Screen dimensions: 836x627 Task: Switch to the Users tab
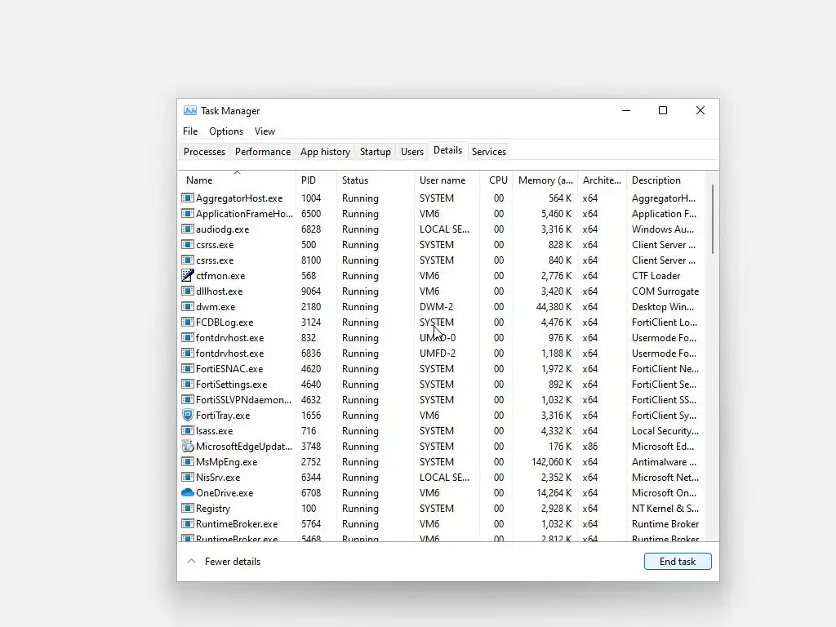click(412, 151)
